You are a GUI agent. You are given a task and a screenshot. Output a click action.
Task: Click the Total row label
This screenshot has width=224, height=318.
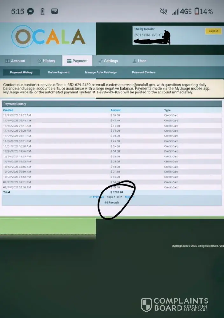point(6,192)
